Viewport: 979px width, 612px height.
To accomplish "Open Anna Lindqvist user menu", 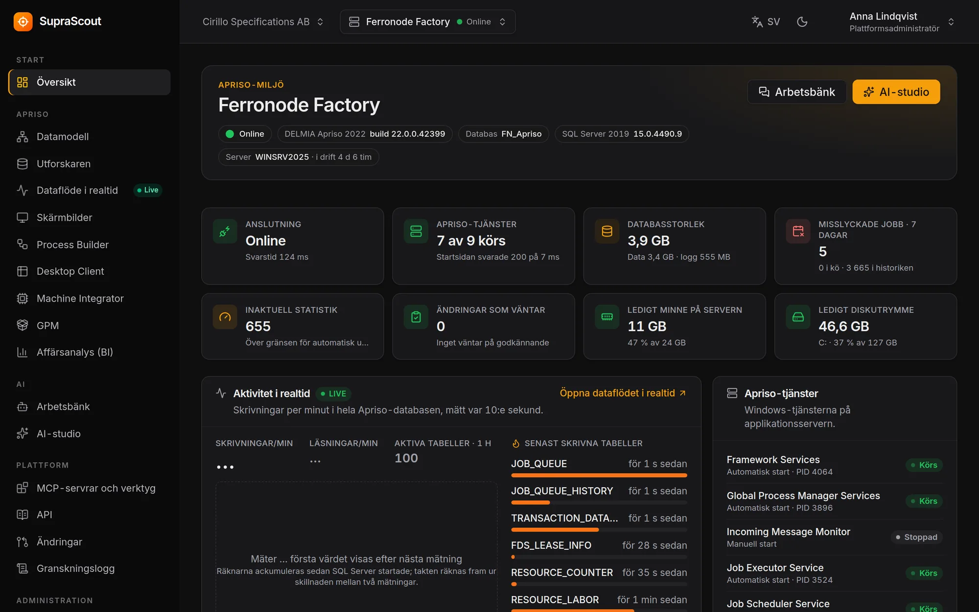I will coord(902,22).
